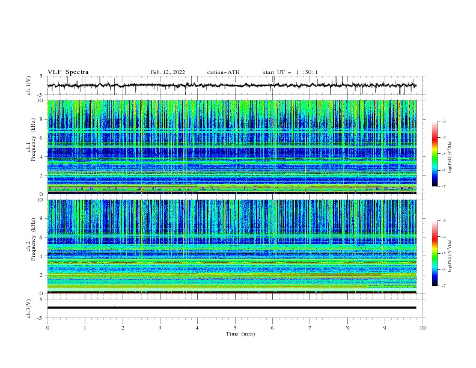Click "-3" on the lower color bar
Viewport: 476px width, 368px height.
(443, 221)
